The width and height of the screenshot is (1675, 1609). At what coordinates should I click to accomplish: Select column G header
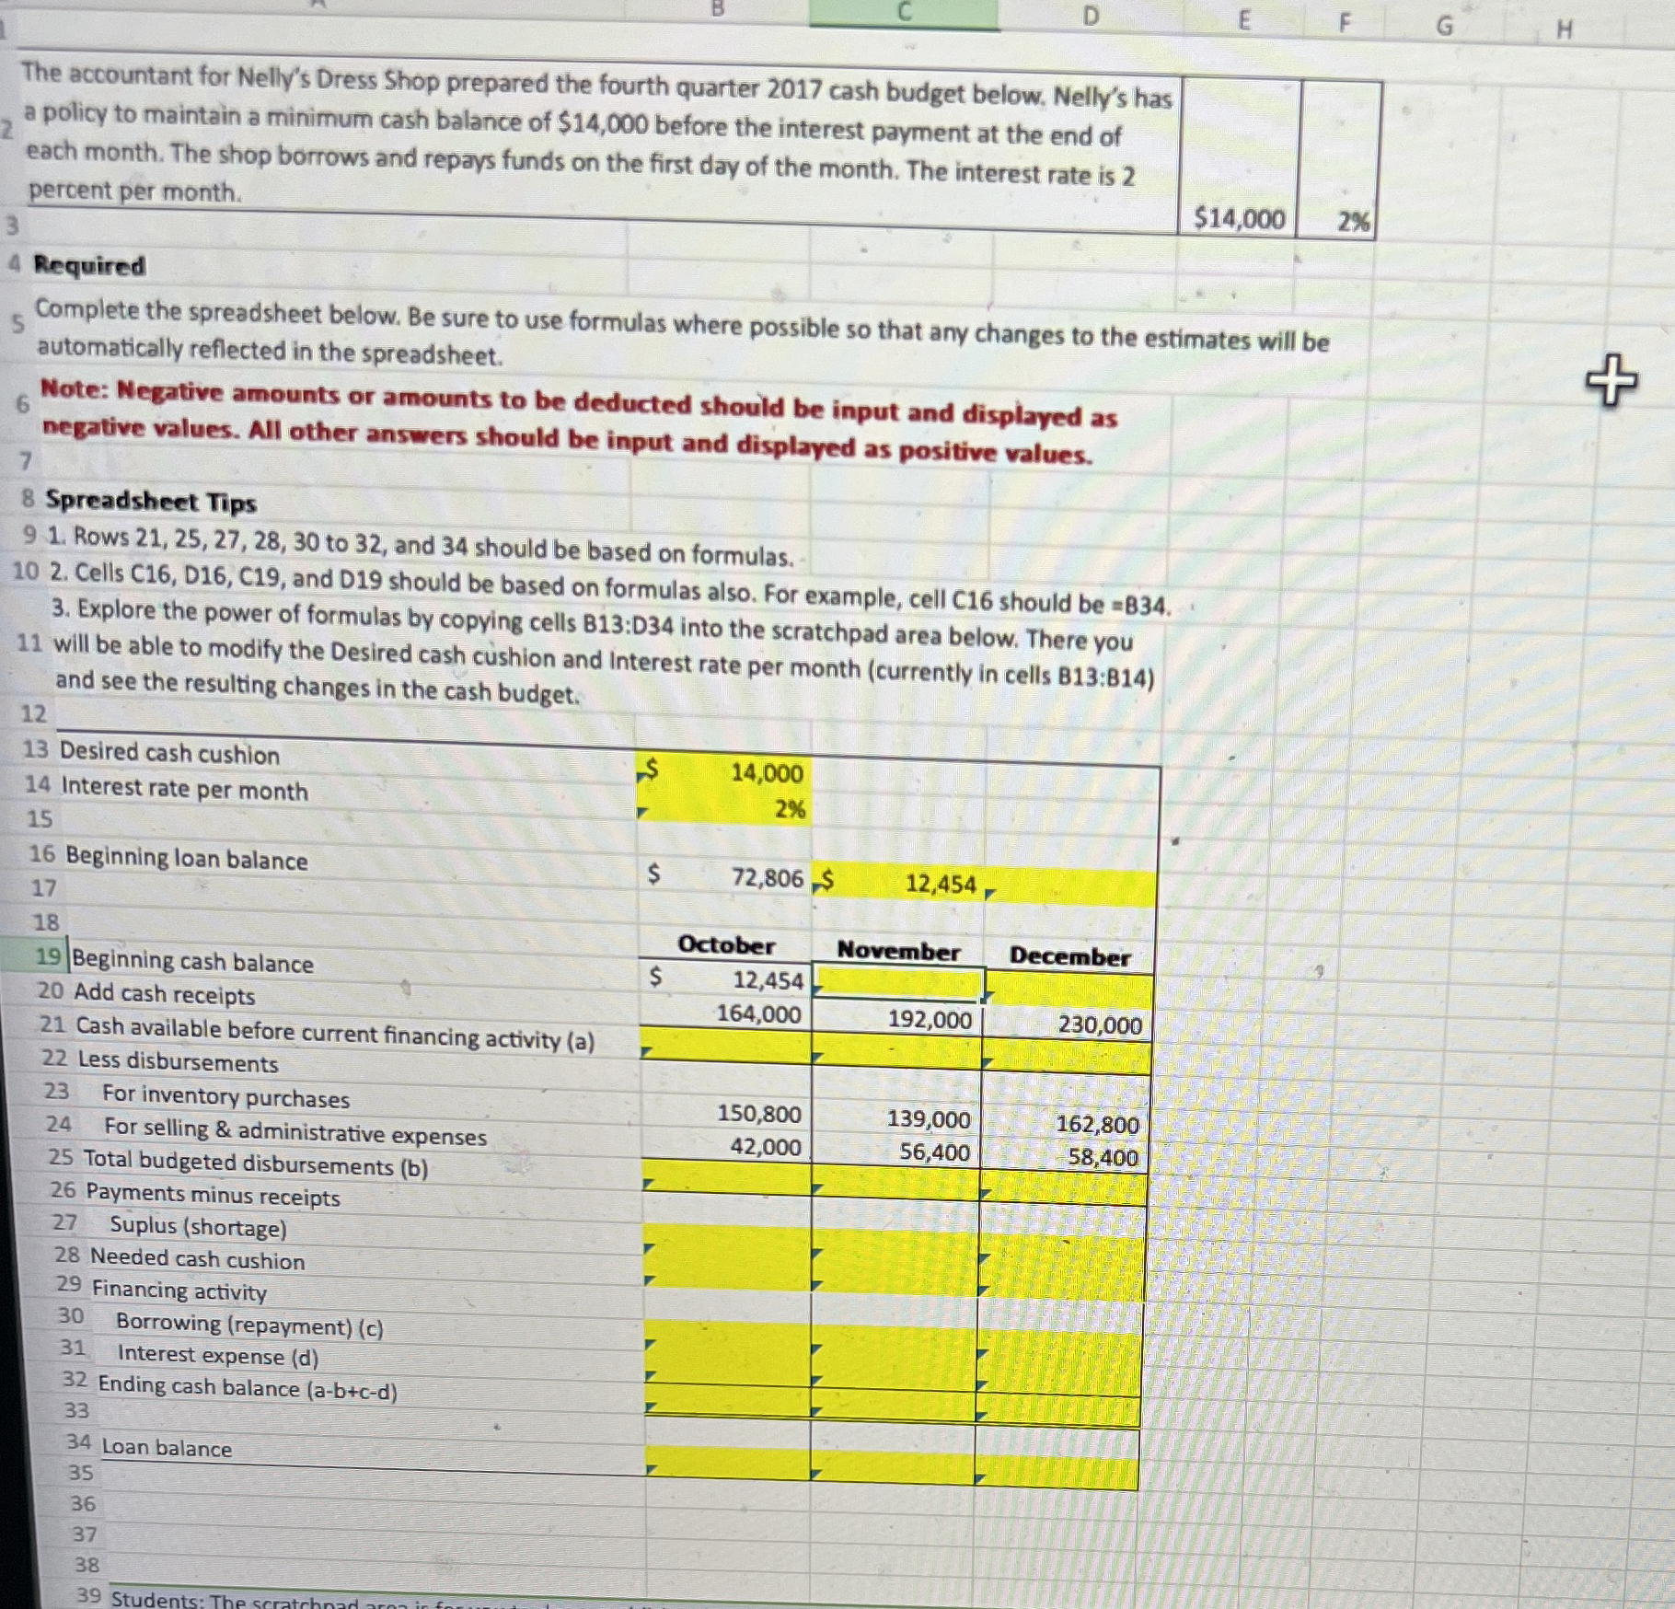coord(1445,26)
